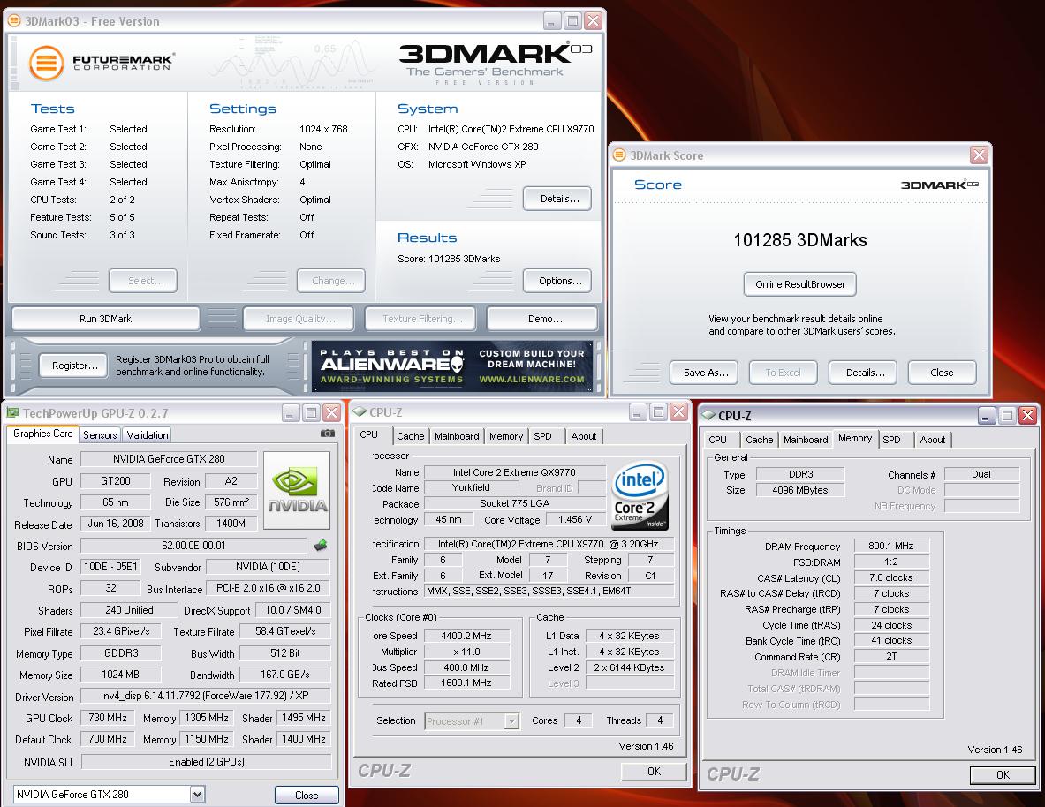Click Save As... in 3DMark Score window
This screenshot has width=1045, height=807.
tap(706, 373)
